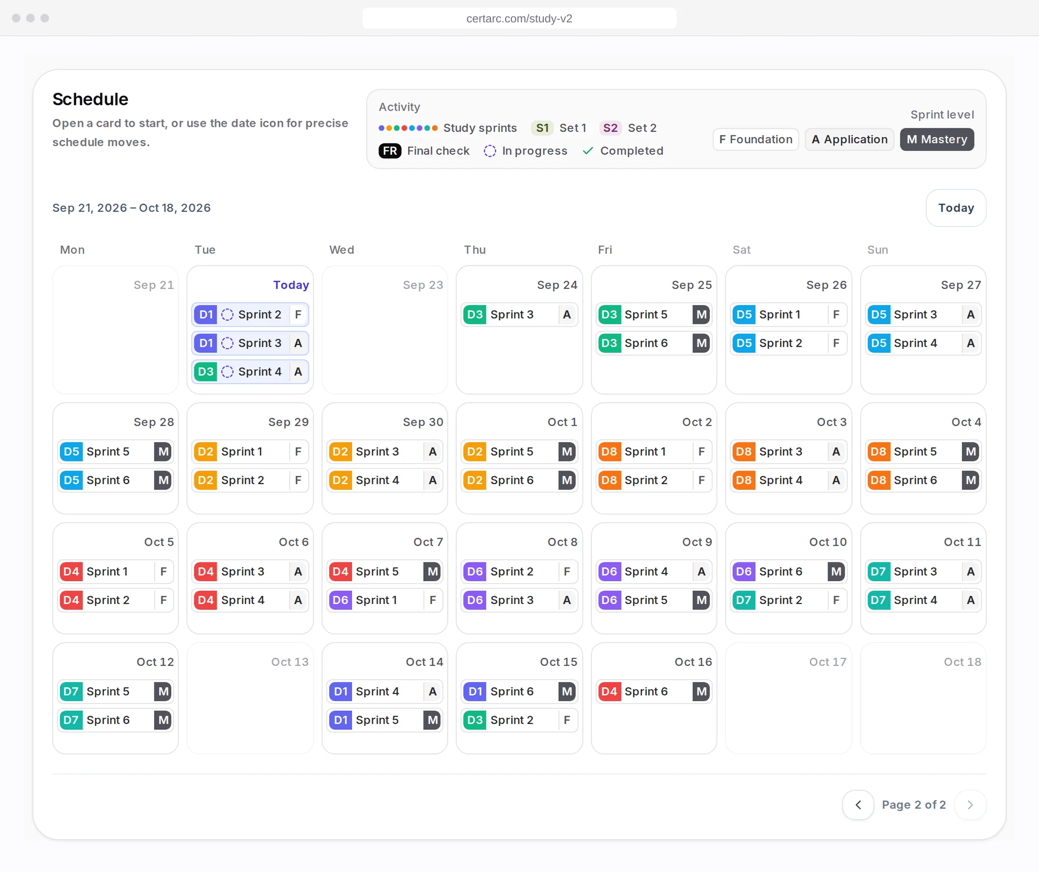Click D3 tag on Sep 25 Sprint 6
This screenshot has width=1039, height=872.
click(609, 343)
